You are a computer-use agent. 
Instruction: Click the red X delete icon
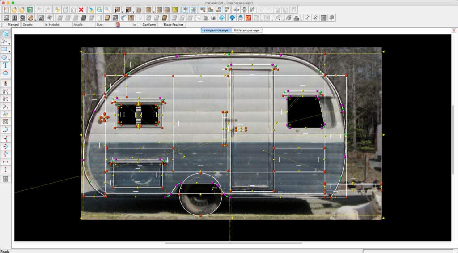81,9
